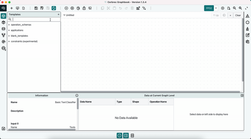Expand the operation_schemas tree folder
This screenshot has width=251, height=139.
[x=9, y=25]
